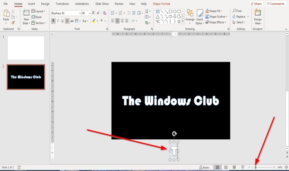Expand the Layout dropdown

point(38,11)
